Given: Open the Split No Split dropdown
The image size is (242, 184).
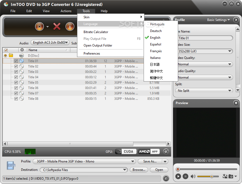Looking at the screenshot, I should (x=204, y=90).
